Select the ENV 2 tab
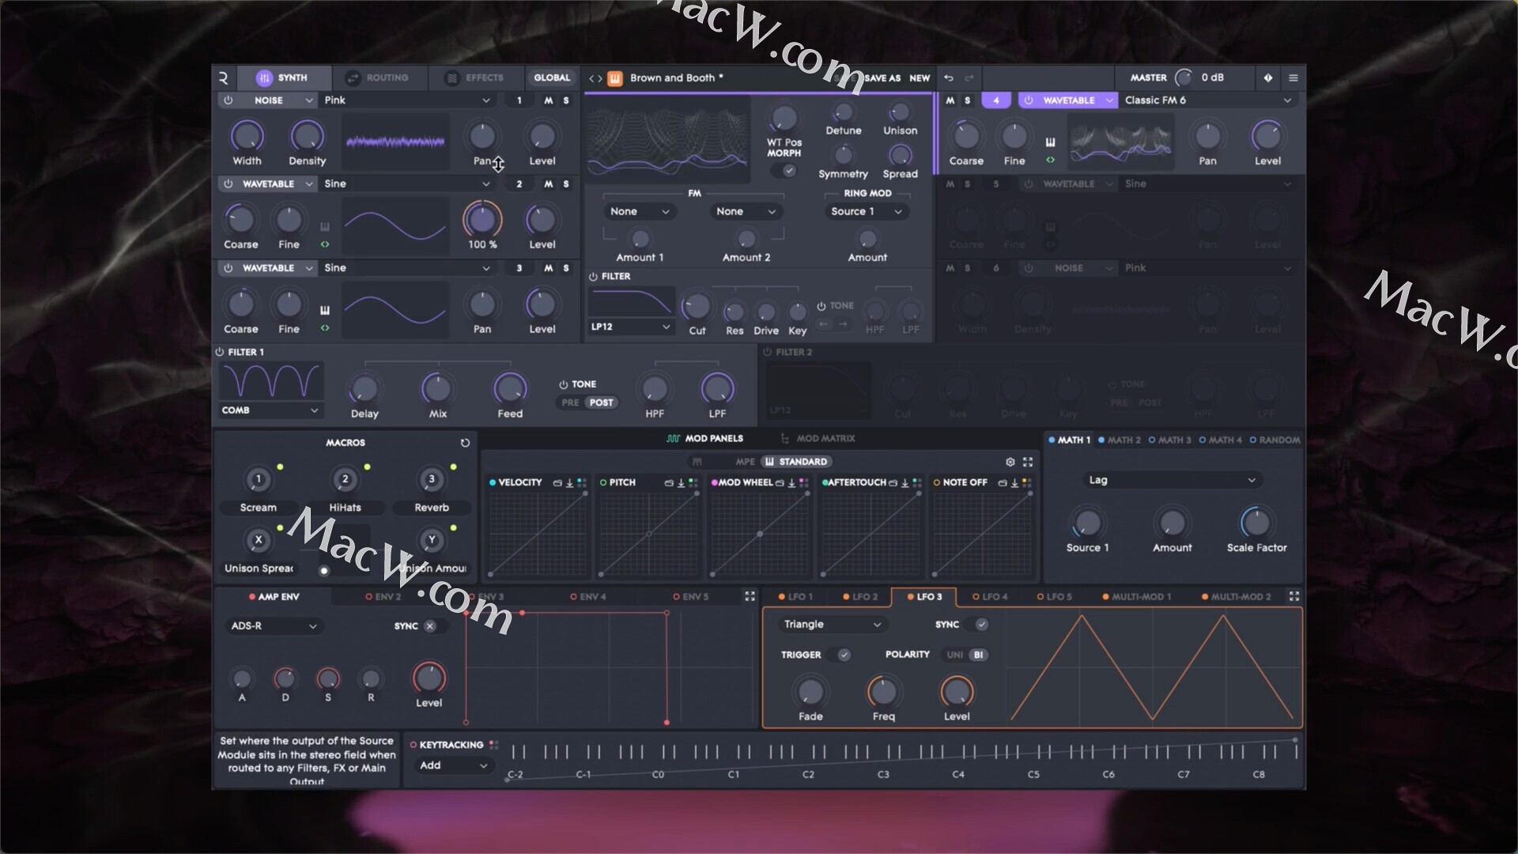 point(383,597)
